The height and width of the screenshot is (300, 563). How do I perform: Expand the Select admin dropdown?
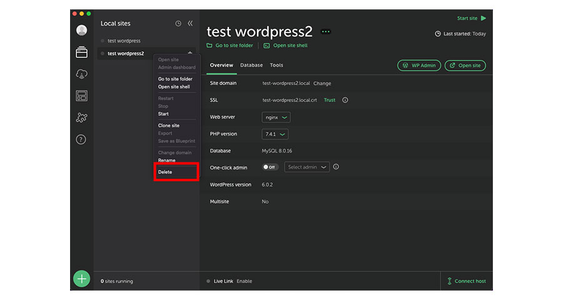pyautogui.click(x=307, y=167)
